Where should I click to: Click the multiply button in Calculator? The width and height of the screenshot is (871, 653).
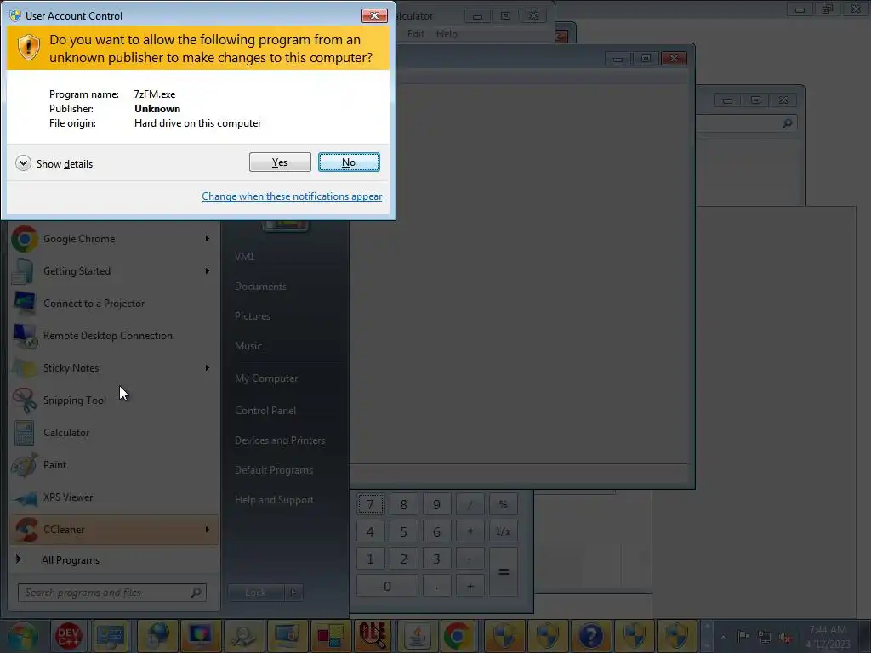point(470,531)
